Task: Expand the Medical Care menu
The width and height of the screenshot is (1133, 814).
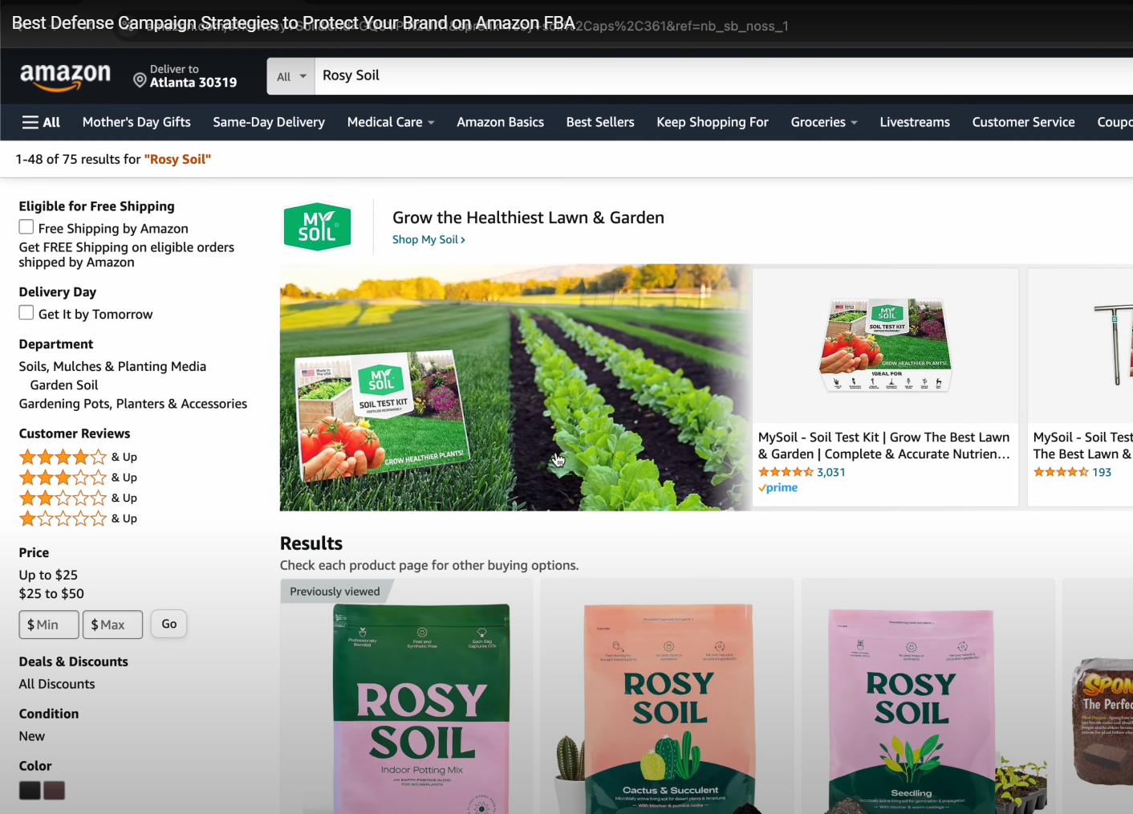Action: pos(391,122)
